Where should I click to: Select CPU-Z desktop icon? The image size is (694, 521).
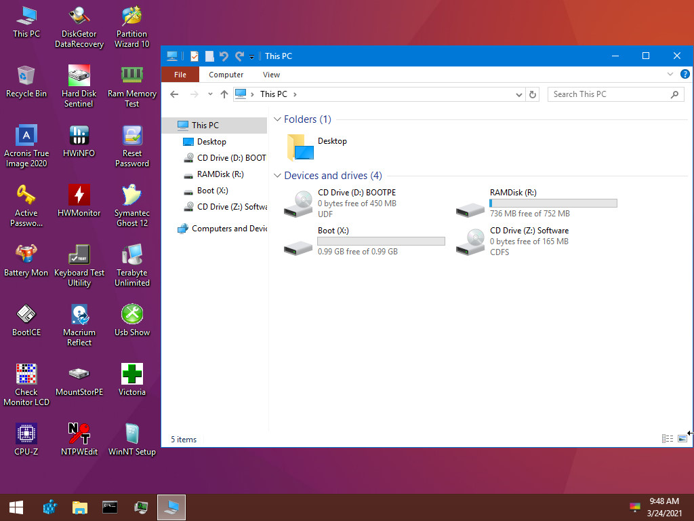(x=26, y=440)
